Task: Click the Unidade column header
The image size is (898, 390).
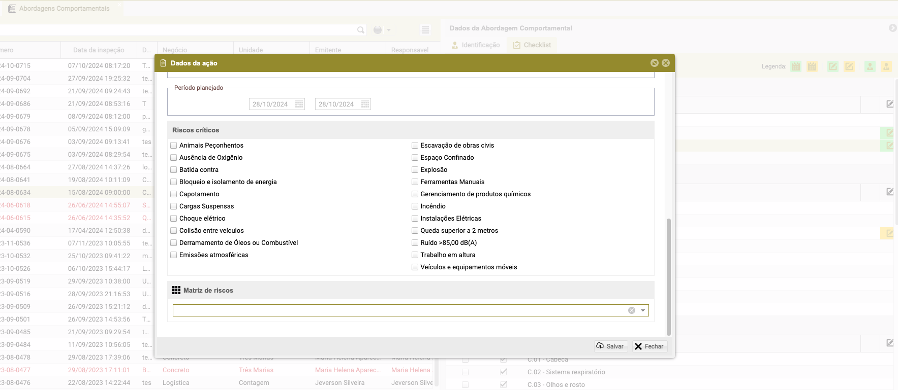Action: [271, 50]
